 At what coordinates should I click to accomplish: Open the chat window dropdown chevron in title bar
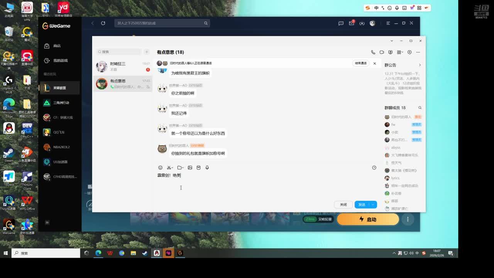[392, 41]
